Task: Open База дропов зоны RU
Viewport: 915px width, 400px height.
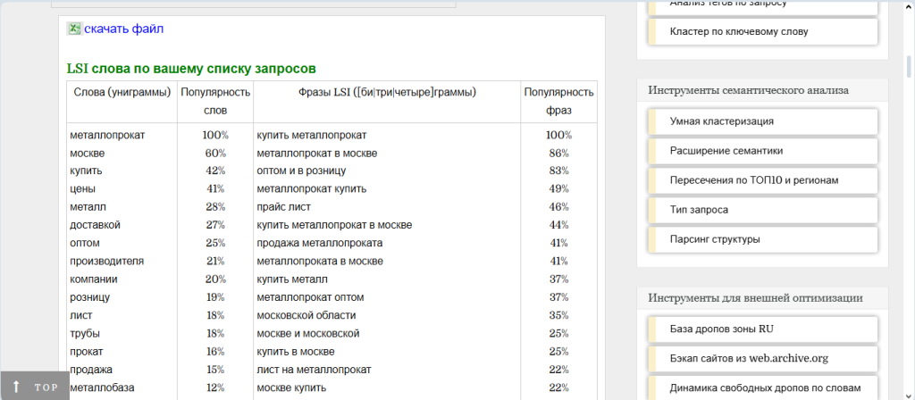Action: pos(721,329)
